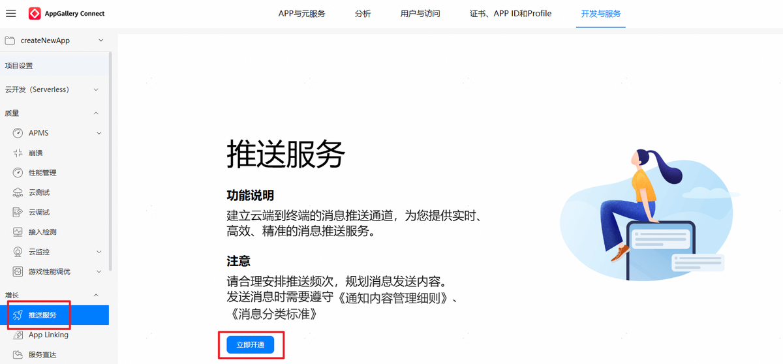This screenshot has width=783, height=364.
Task: Click the 云测试 cloud icon
Action: point(18,192)
